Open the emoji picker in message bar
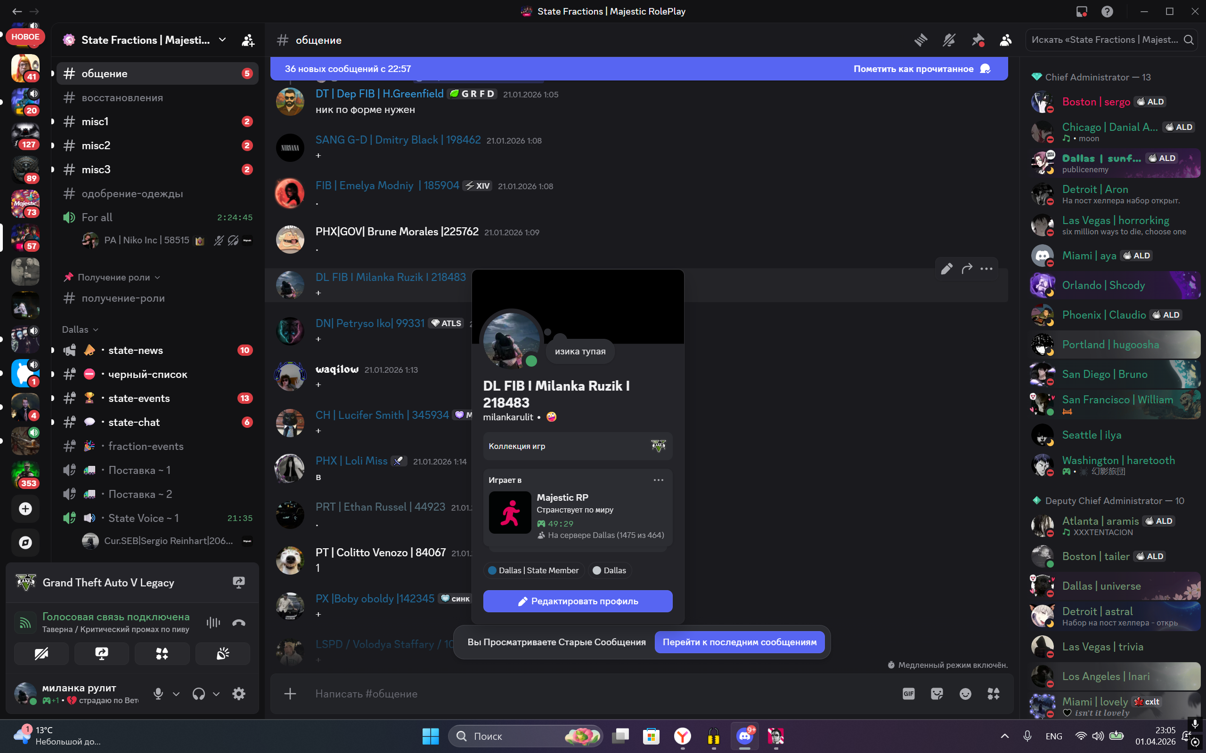 [965, 694]
